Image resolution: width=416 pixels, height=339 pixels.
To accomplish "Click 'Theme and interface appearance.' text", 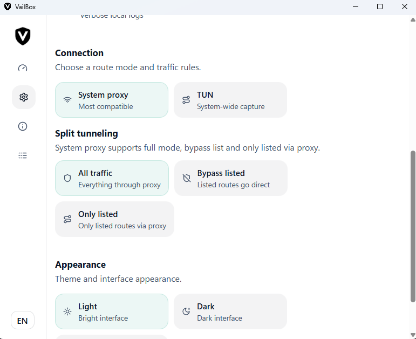I will [x=118, y=279].
